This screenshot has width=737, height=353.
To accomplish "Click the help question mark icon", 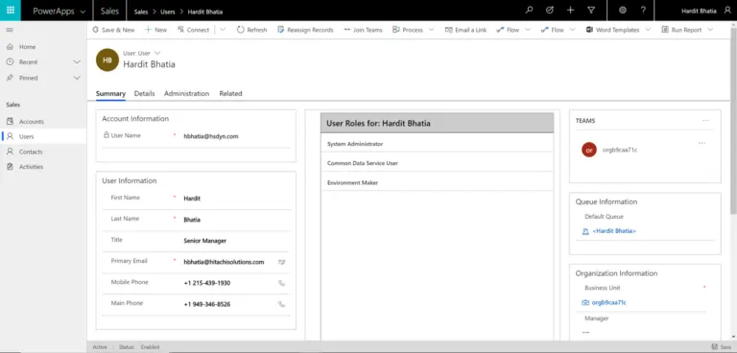I will (643, 11).
